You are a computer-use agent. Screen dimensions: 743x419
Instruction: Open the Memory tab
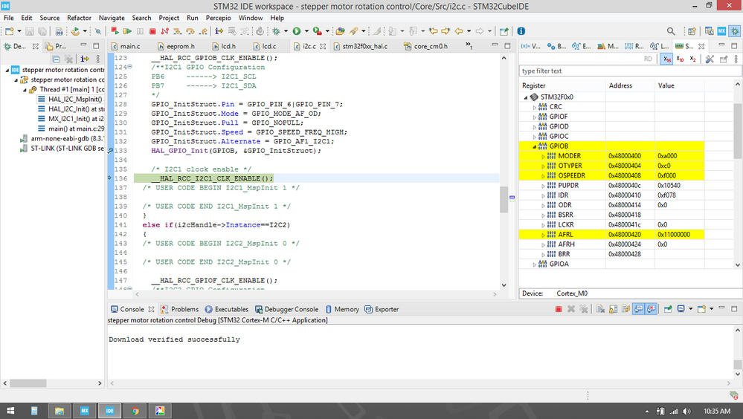(342, 309)
